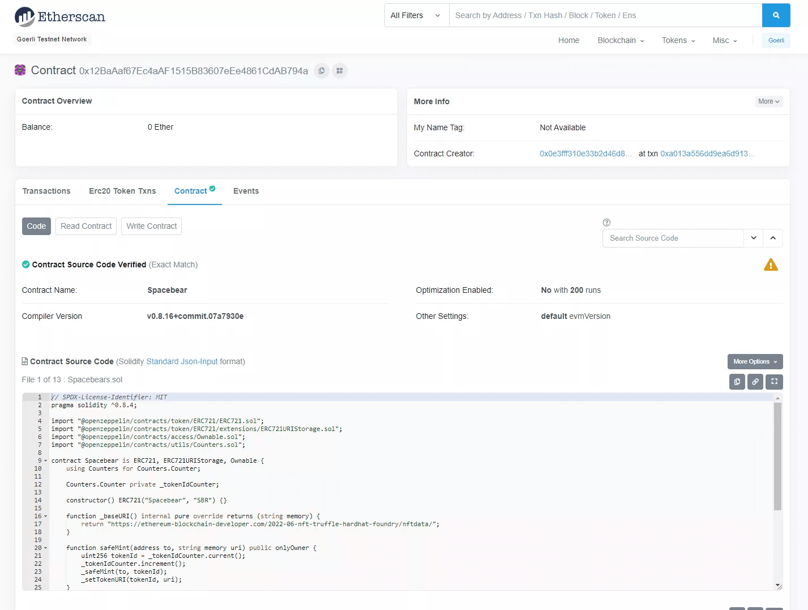Click the Goerli Testnet Network label
This screenshot has width=808, height=610.
click(52, 39)
